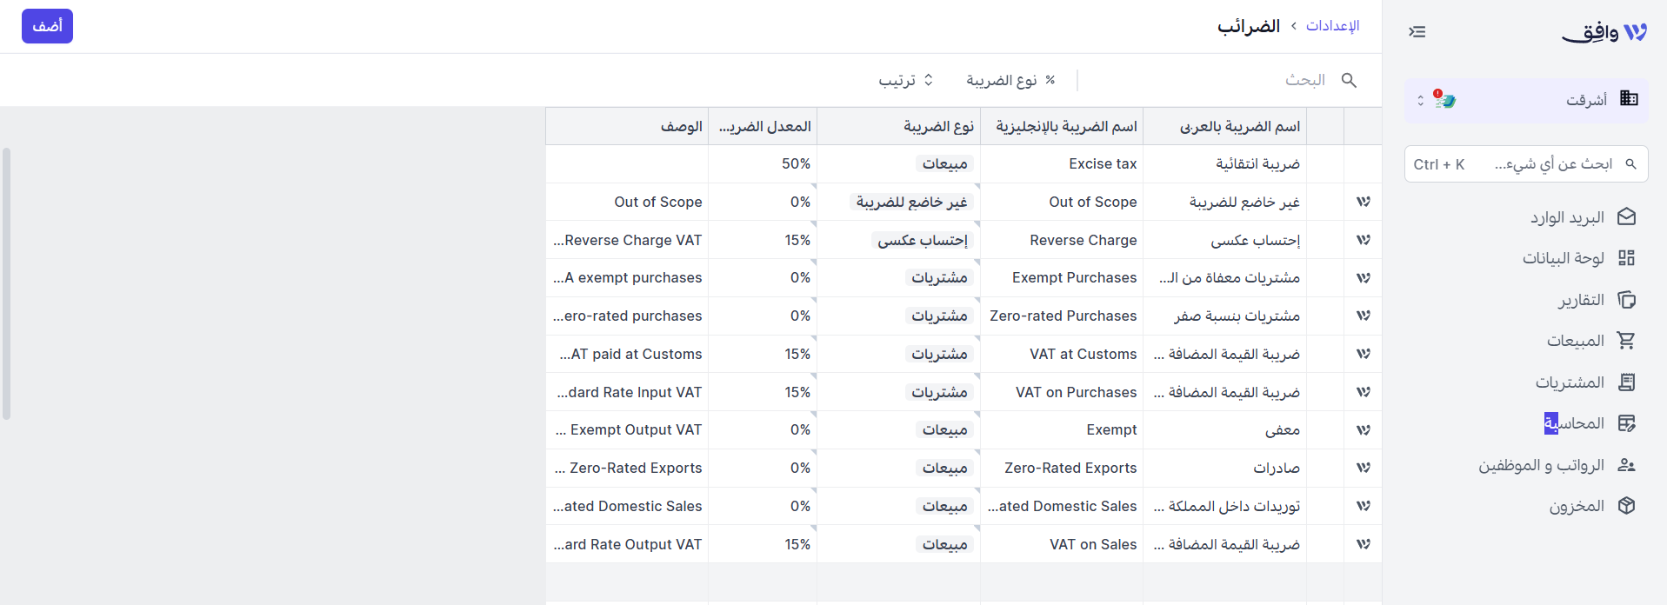This screenshot has width=1667, height=605.
Task: Click the Wafeq logo icon on the Out of Scope row
Action: click(x=1364, y=202)
